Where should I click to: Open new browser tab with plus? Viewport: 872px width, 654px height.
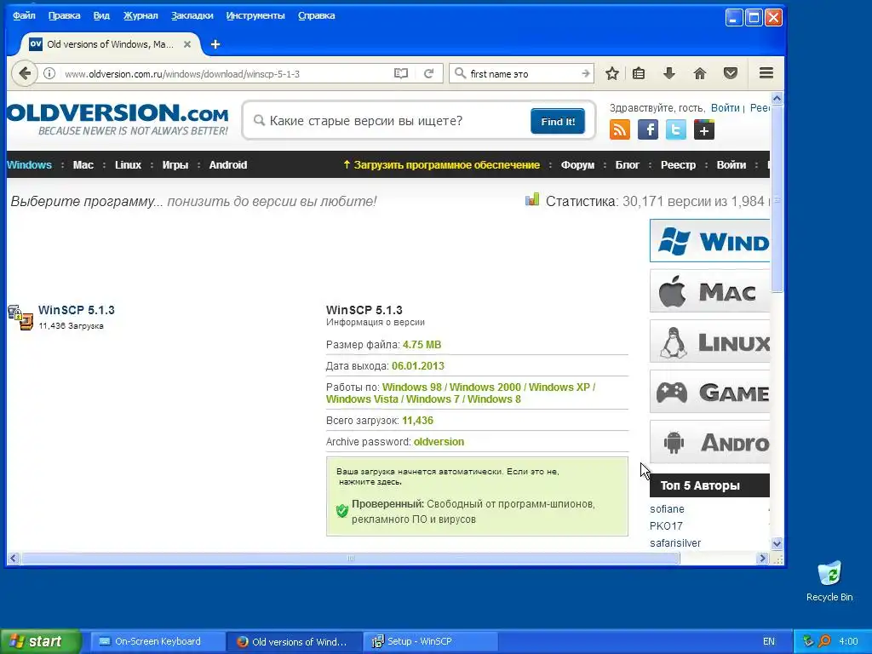pos(215,44)
